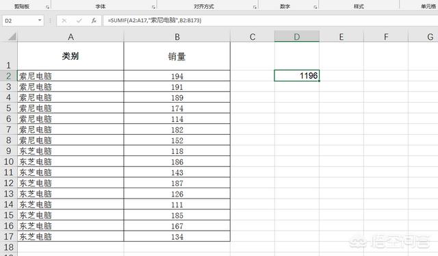The width and height of the screenshot is (438, 256).
Task: Select column B header
Action: [177, 37]
